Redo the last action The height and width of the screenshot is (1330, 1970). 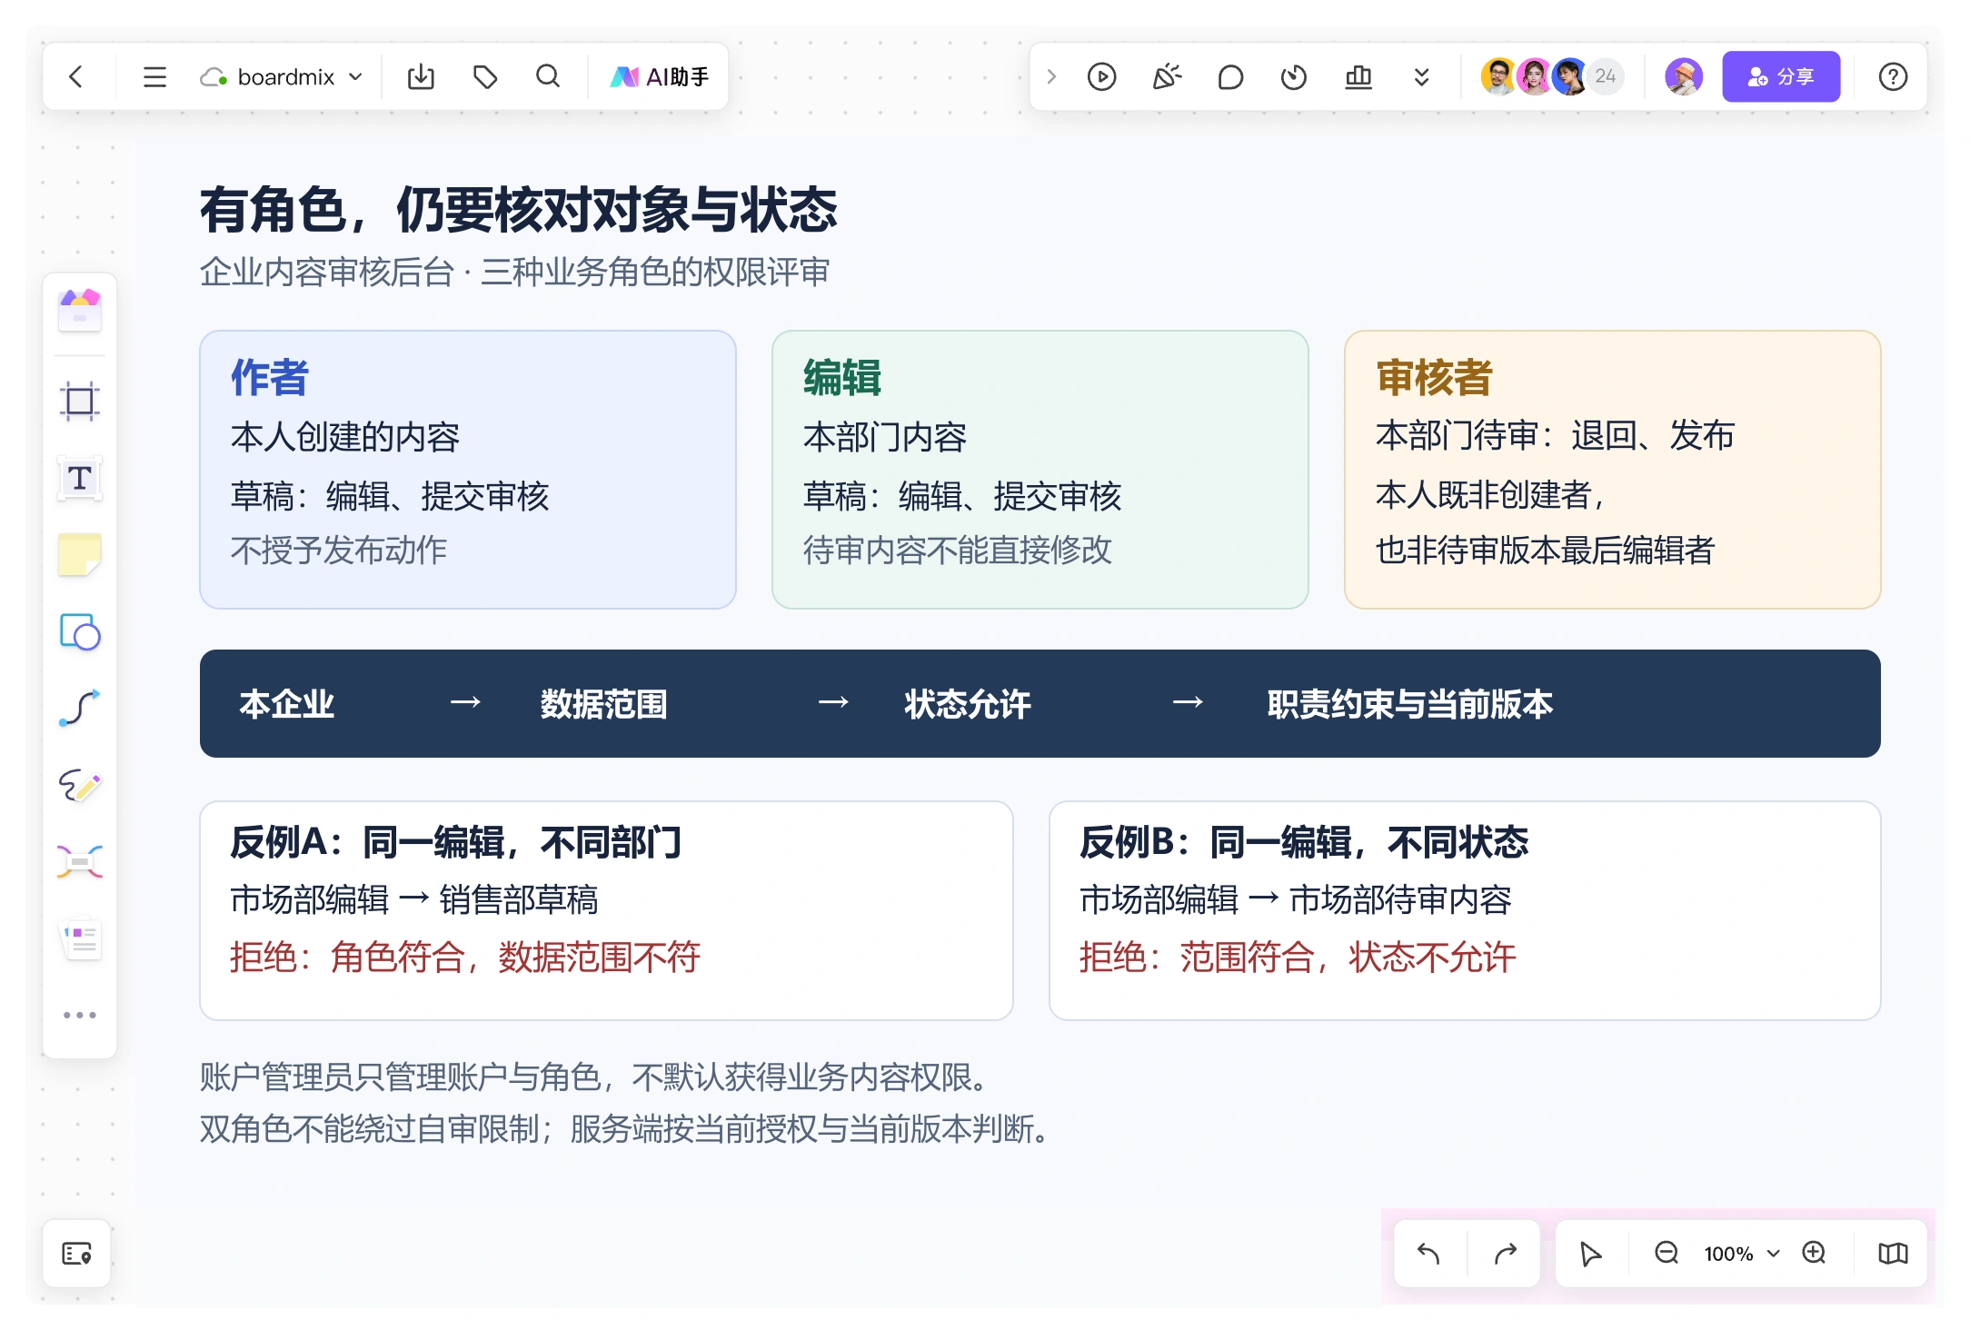click(x=1506, y=1254)
